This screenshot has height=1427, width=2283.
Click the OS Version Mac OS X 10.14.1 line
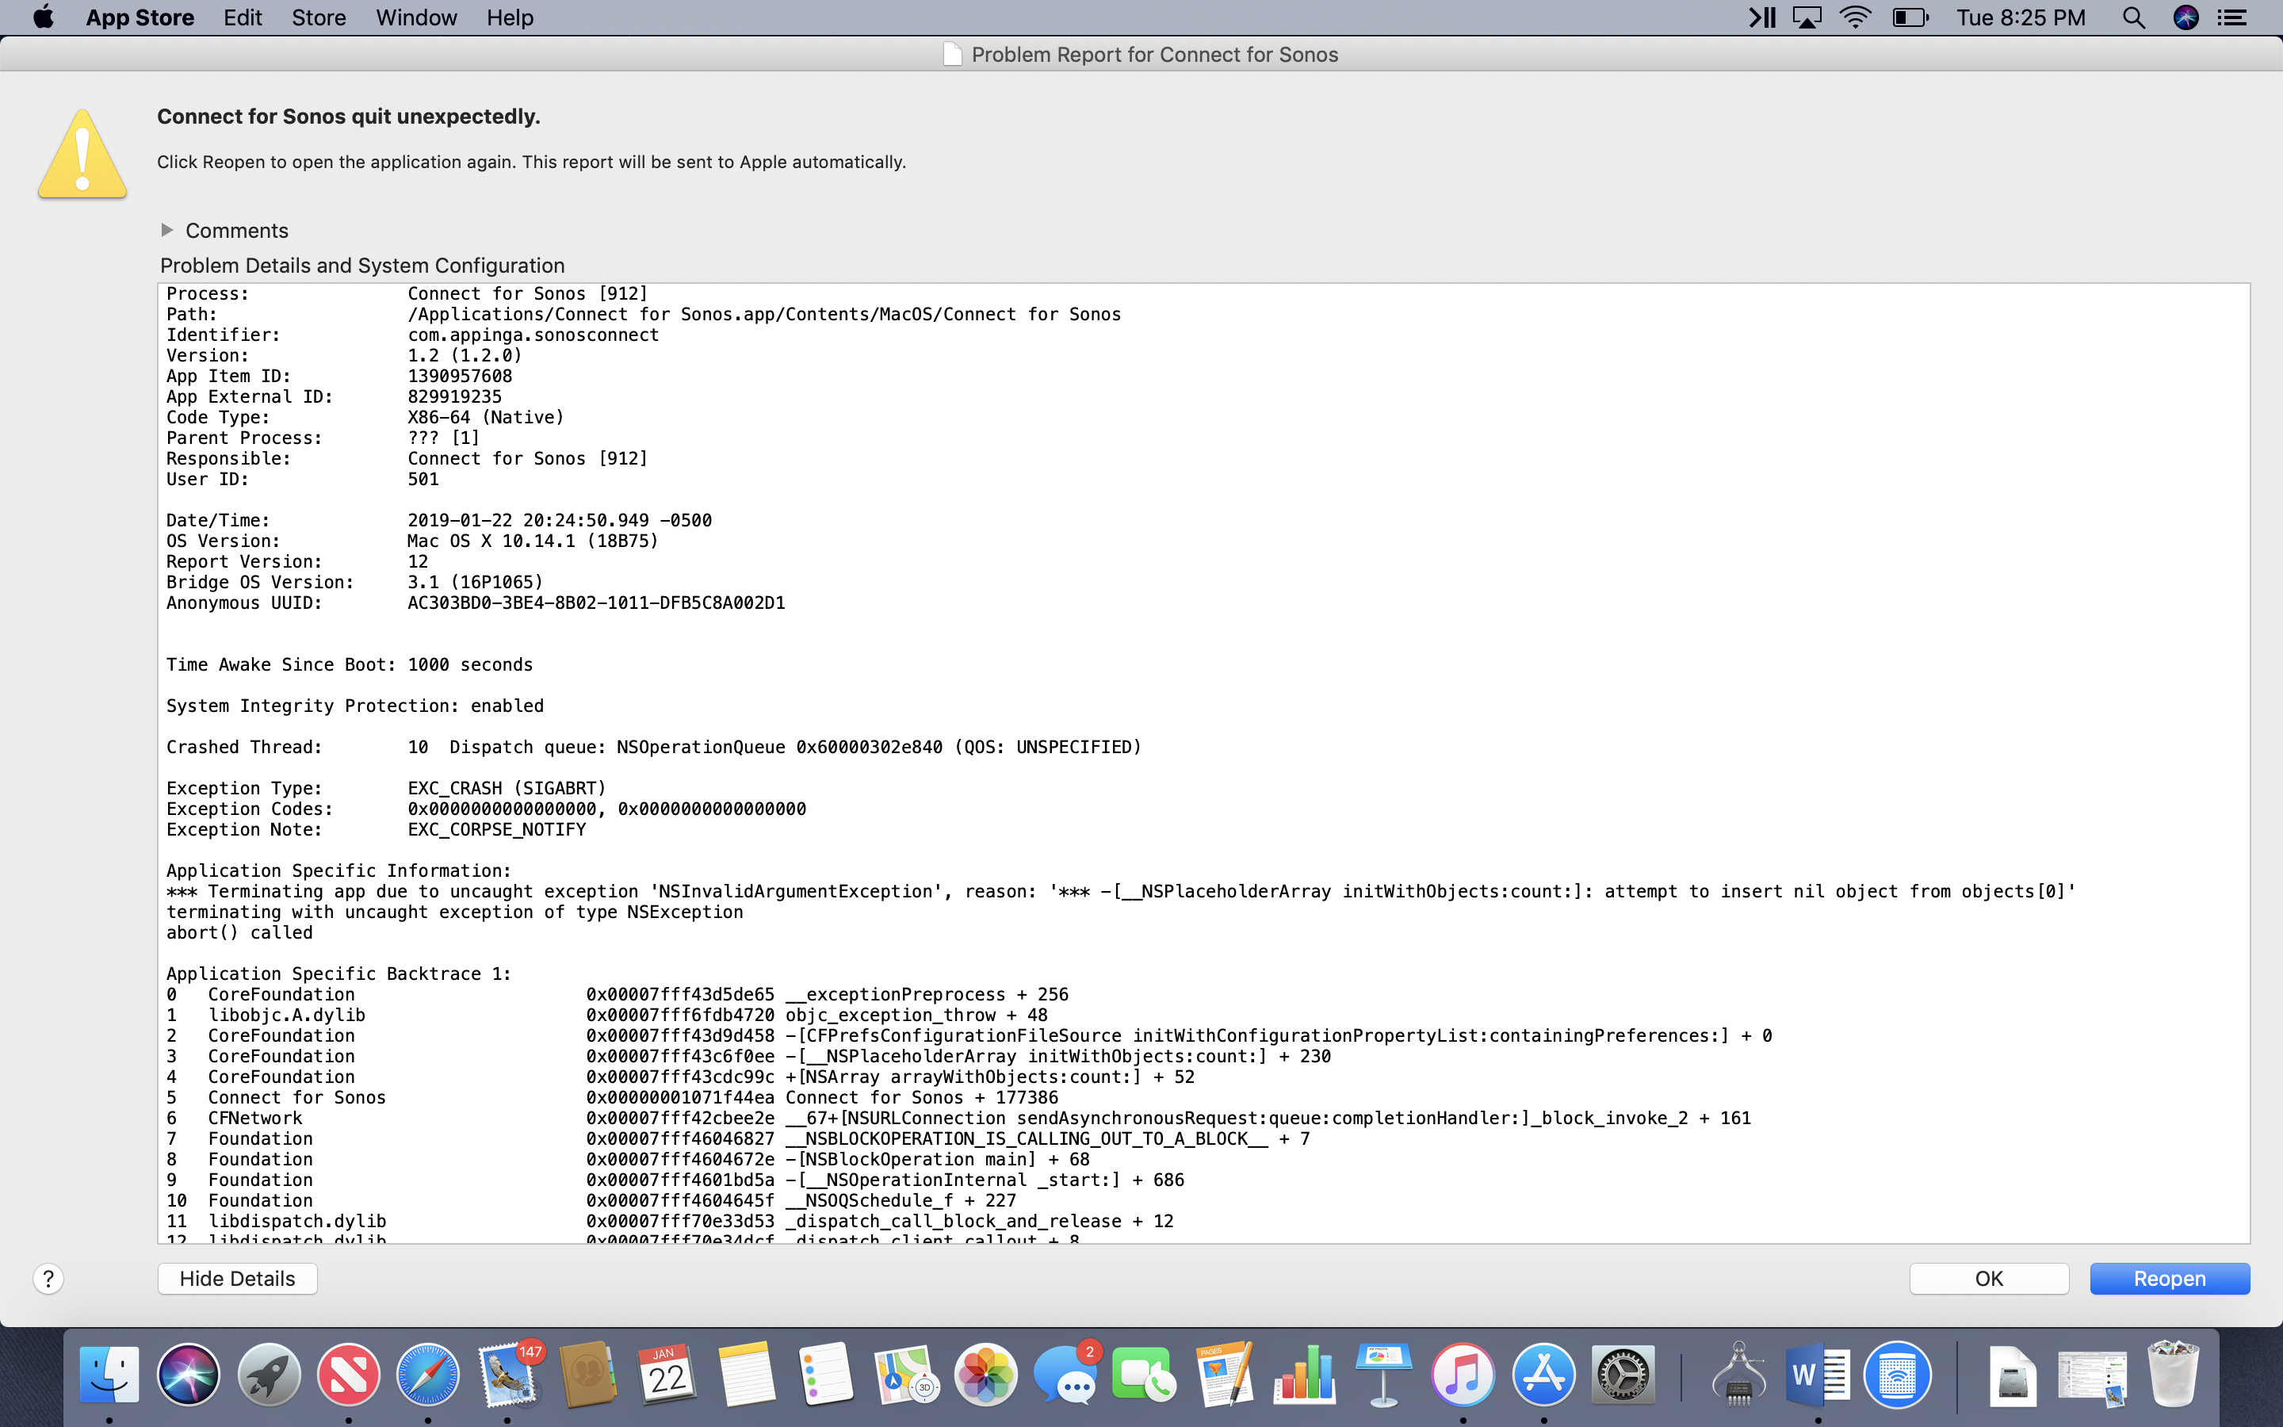point(412,541)
